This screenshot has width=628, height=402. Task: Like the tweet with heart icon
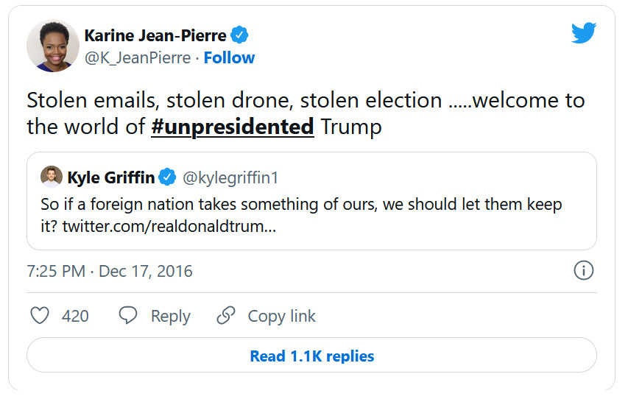(40, 316)
